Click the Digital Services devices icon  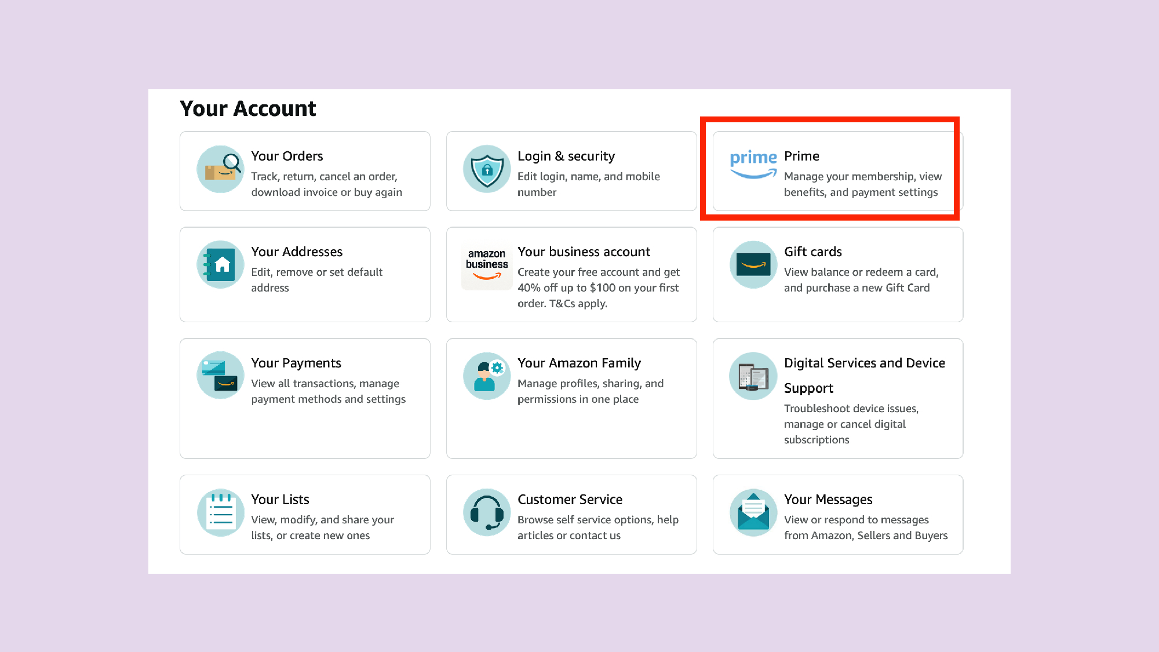[x=753, y=377]
